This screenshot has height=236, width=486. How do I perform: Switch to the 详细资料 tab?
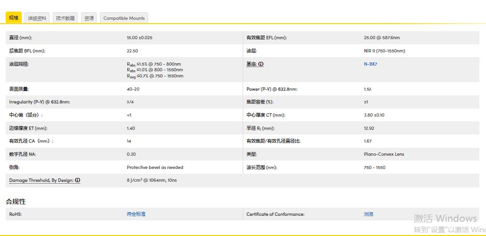coord(37,18)
